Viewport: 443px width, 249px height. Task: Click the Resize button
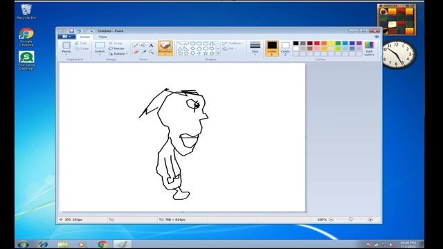tap(116, 48)
